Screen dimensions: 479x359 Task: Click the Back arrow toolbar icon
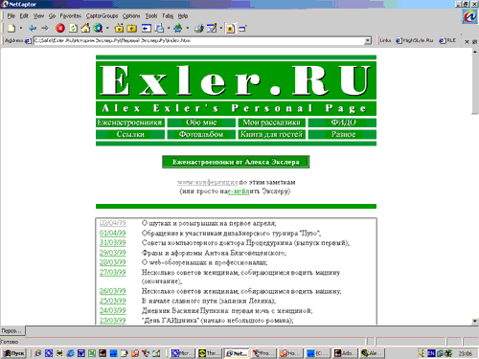(33, 29)
